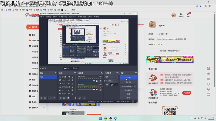216x121 pixels.
Task: Pop out the Controls dock panel
Action: 136,73
